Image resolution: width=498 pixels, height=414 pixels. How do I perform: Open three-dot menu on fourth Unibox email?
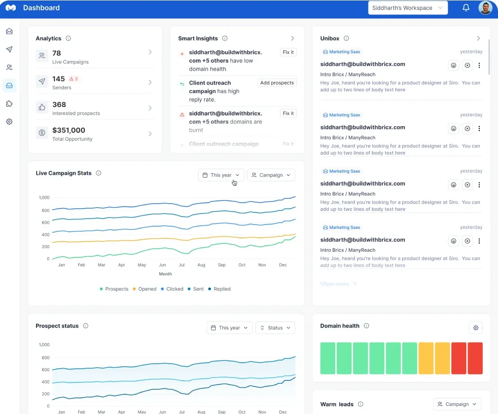(479, 241)
